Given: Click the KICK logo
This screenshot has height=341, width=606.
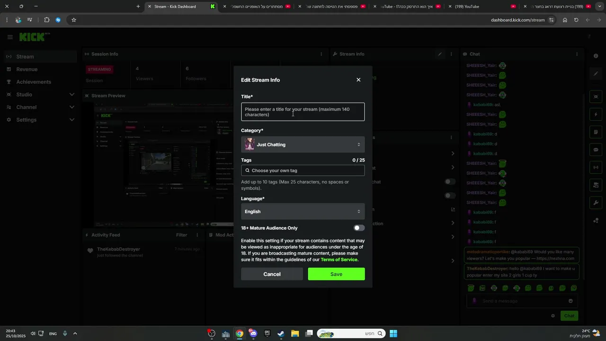Looking at the screenshot, I should (34, 37).
